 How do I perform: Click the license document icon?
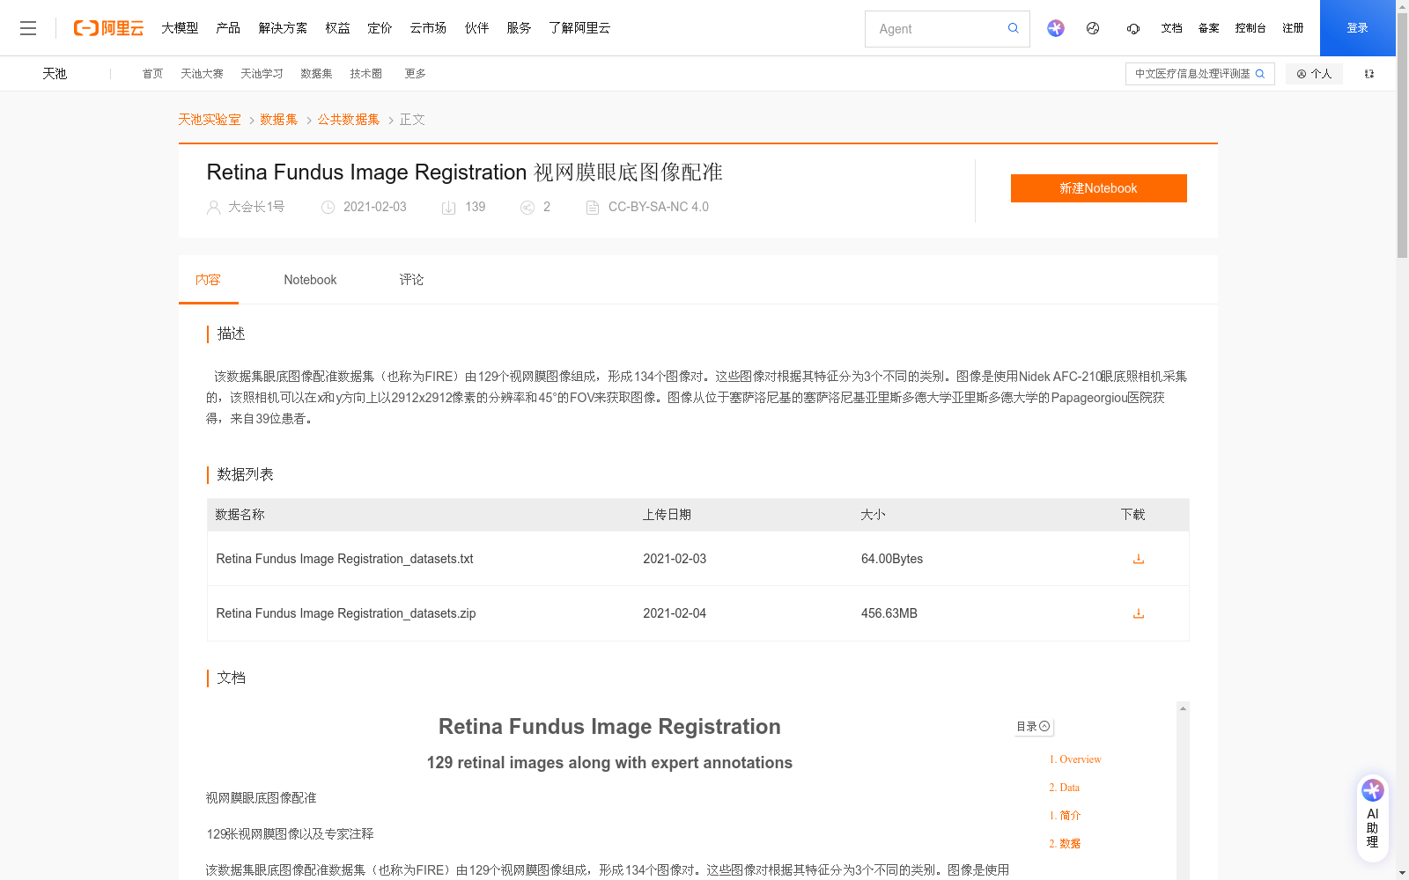click(593, 208)
